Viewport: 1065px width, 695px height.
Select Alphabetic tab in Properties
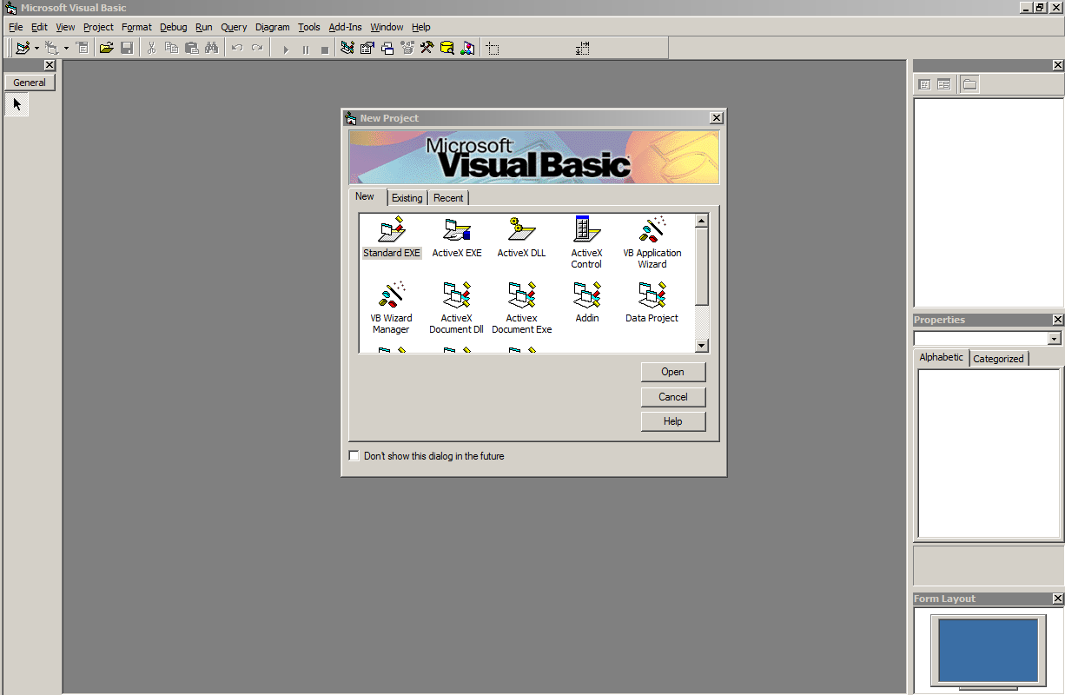tap(942, 357)
